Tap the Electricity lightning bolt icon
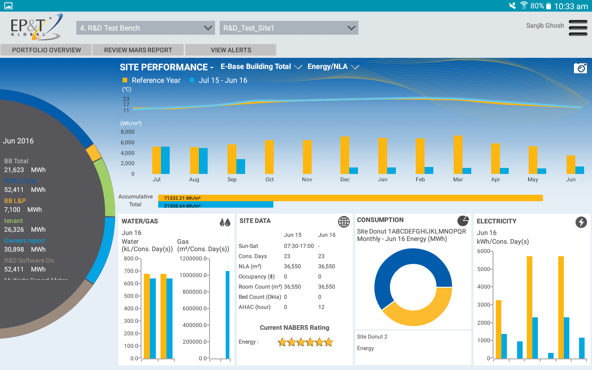Viewport: 592px width, 370px height. (581, 222)
